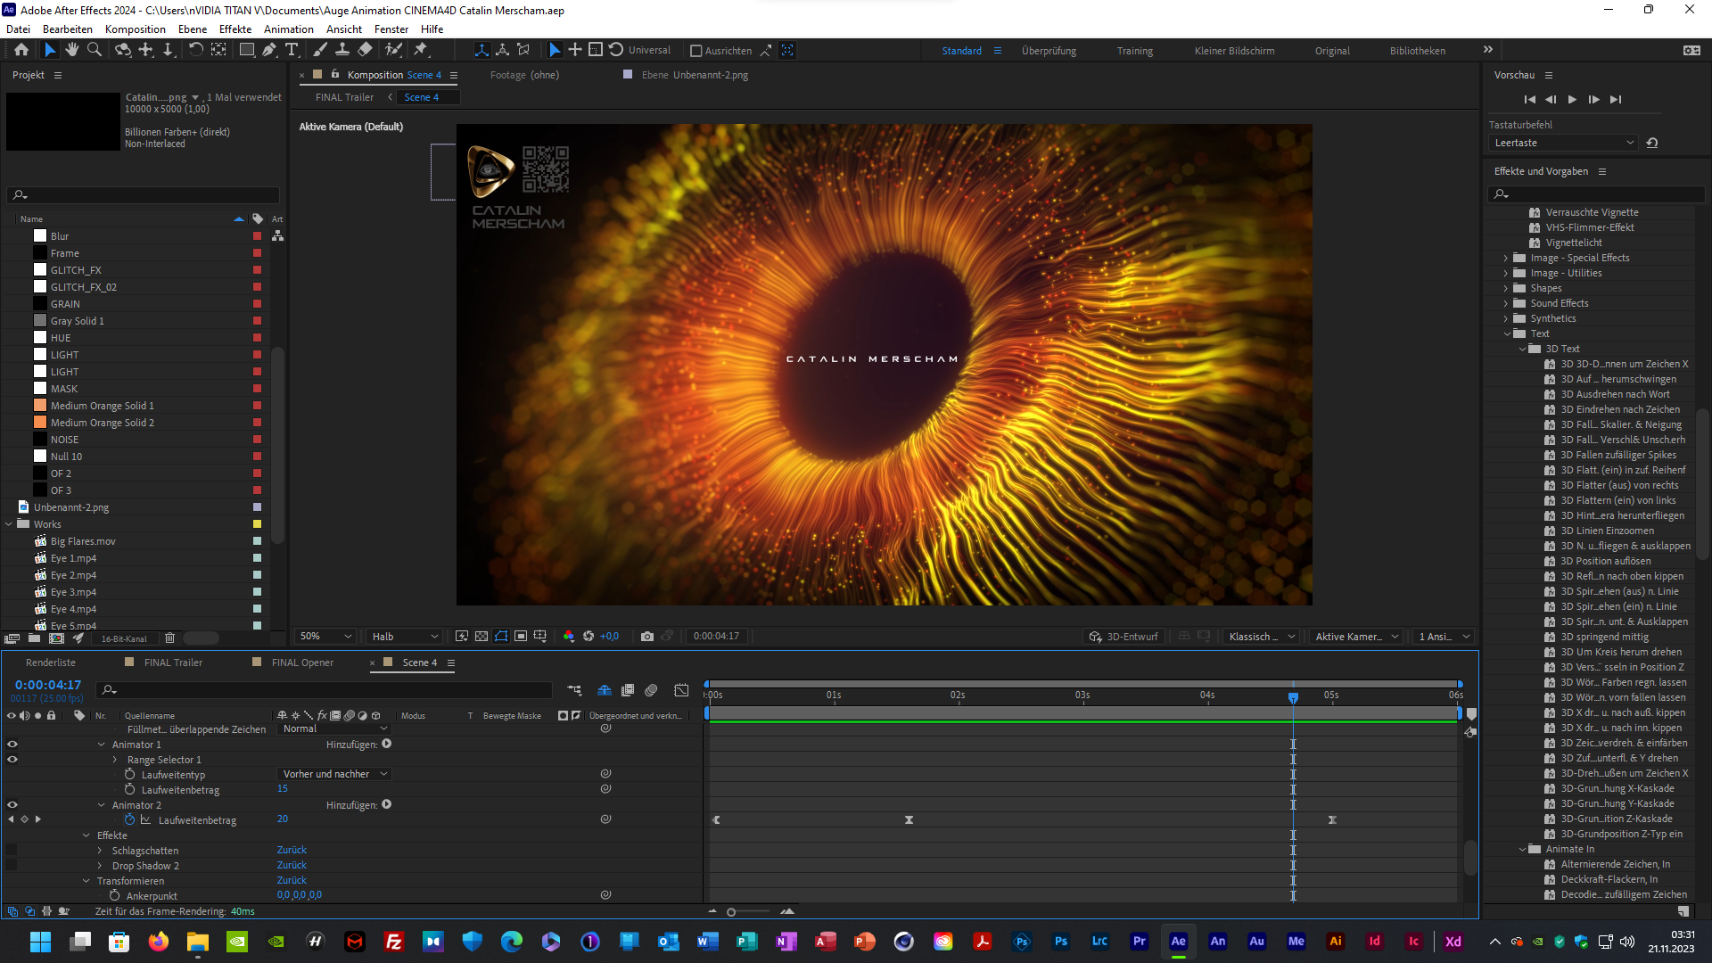Viewport: 1712px width, 963px height.
Task: Select the Puppet pin tool
Action: [421, 50]
